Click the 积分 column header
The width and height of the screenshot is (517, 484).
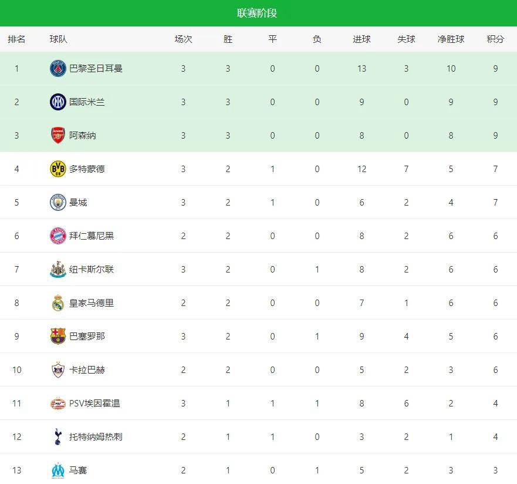495,39
